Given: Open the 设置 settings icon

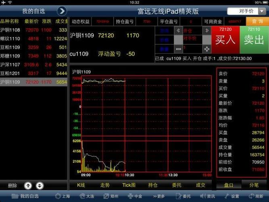Looking at the screenshot, I should (231, 196).
